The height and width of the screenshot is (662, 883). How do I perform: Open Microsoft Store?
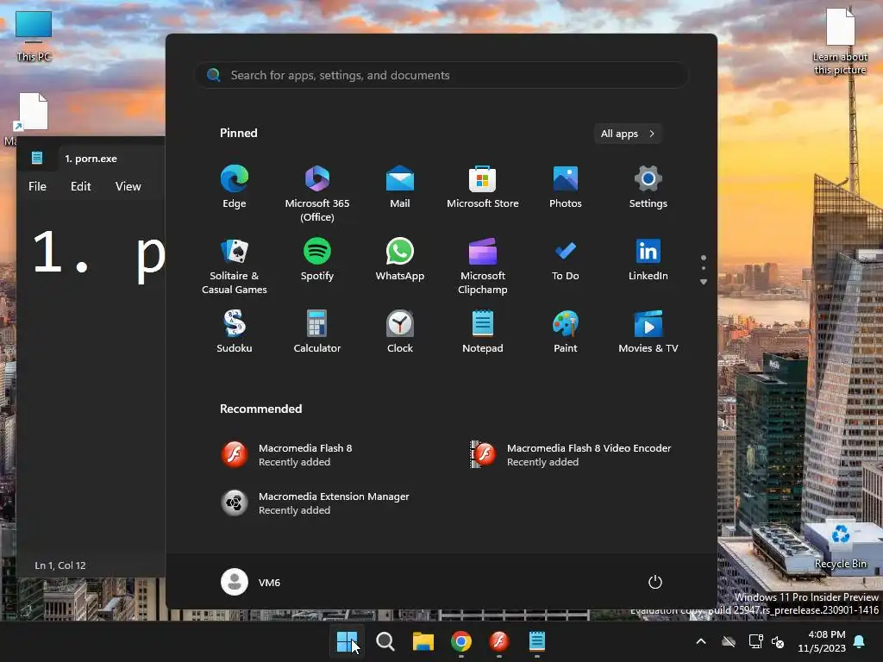coord(483,187)
